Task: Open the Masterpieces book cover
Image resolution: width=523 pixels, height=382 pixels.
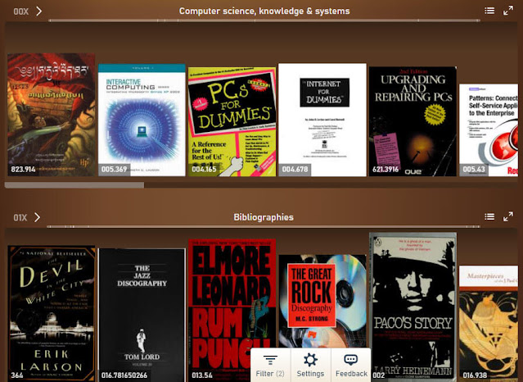Action: (x=489, y=324)
